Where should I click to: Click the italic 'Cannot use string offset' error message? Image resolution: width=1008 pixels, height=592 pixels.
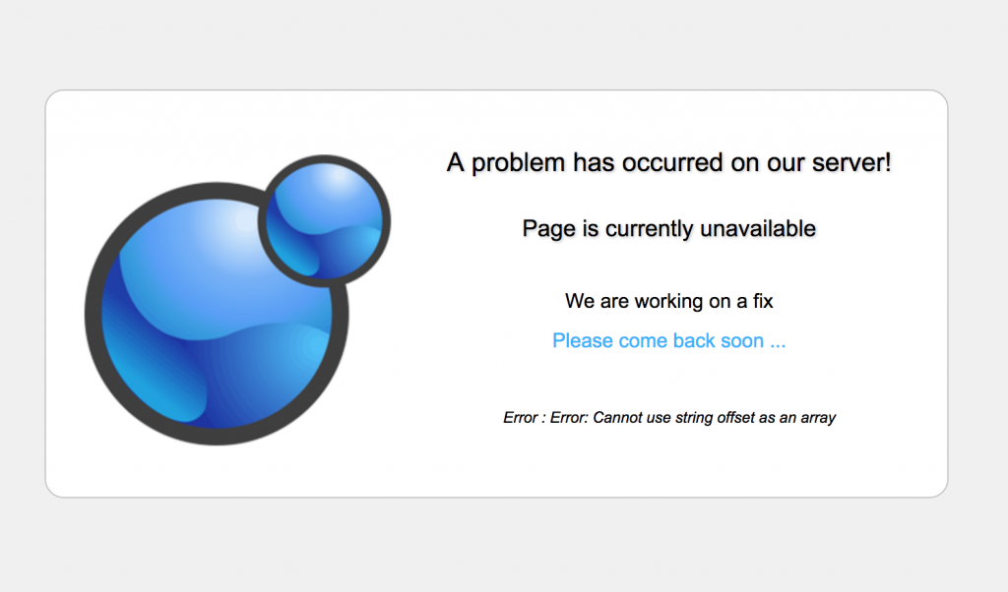tap(668, 417)
